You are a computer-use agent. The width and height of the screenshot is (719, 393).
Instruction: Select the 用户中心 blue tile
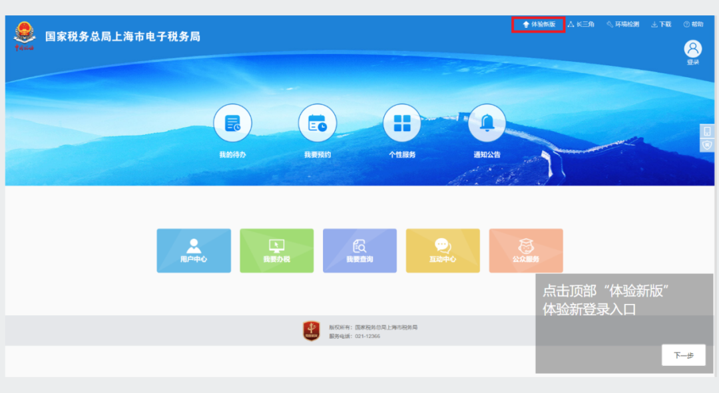point(194,251)
